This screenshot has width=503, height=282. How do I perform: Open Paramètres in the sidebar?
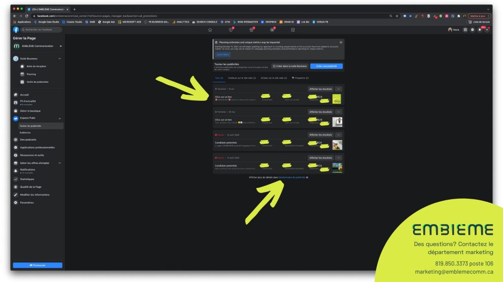[27, 202]
